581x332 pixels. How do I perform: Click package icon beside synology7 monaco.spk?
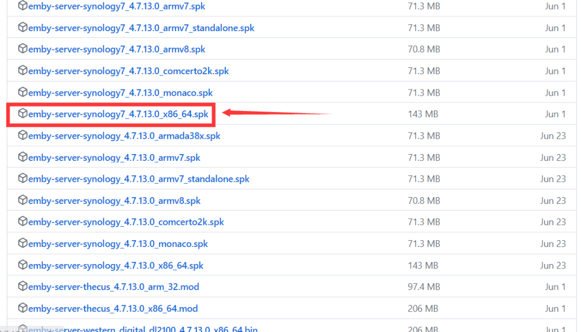click(23, 92)
